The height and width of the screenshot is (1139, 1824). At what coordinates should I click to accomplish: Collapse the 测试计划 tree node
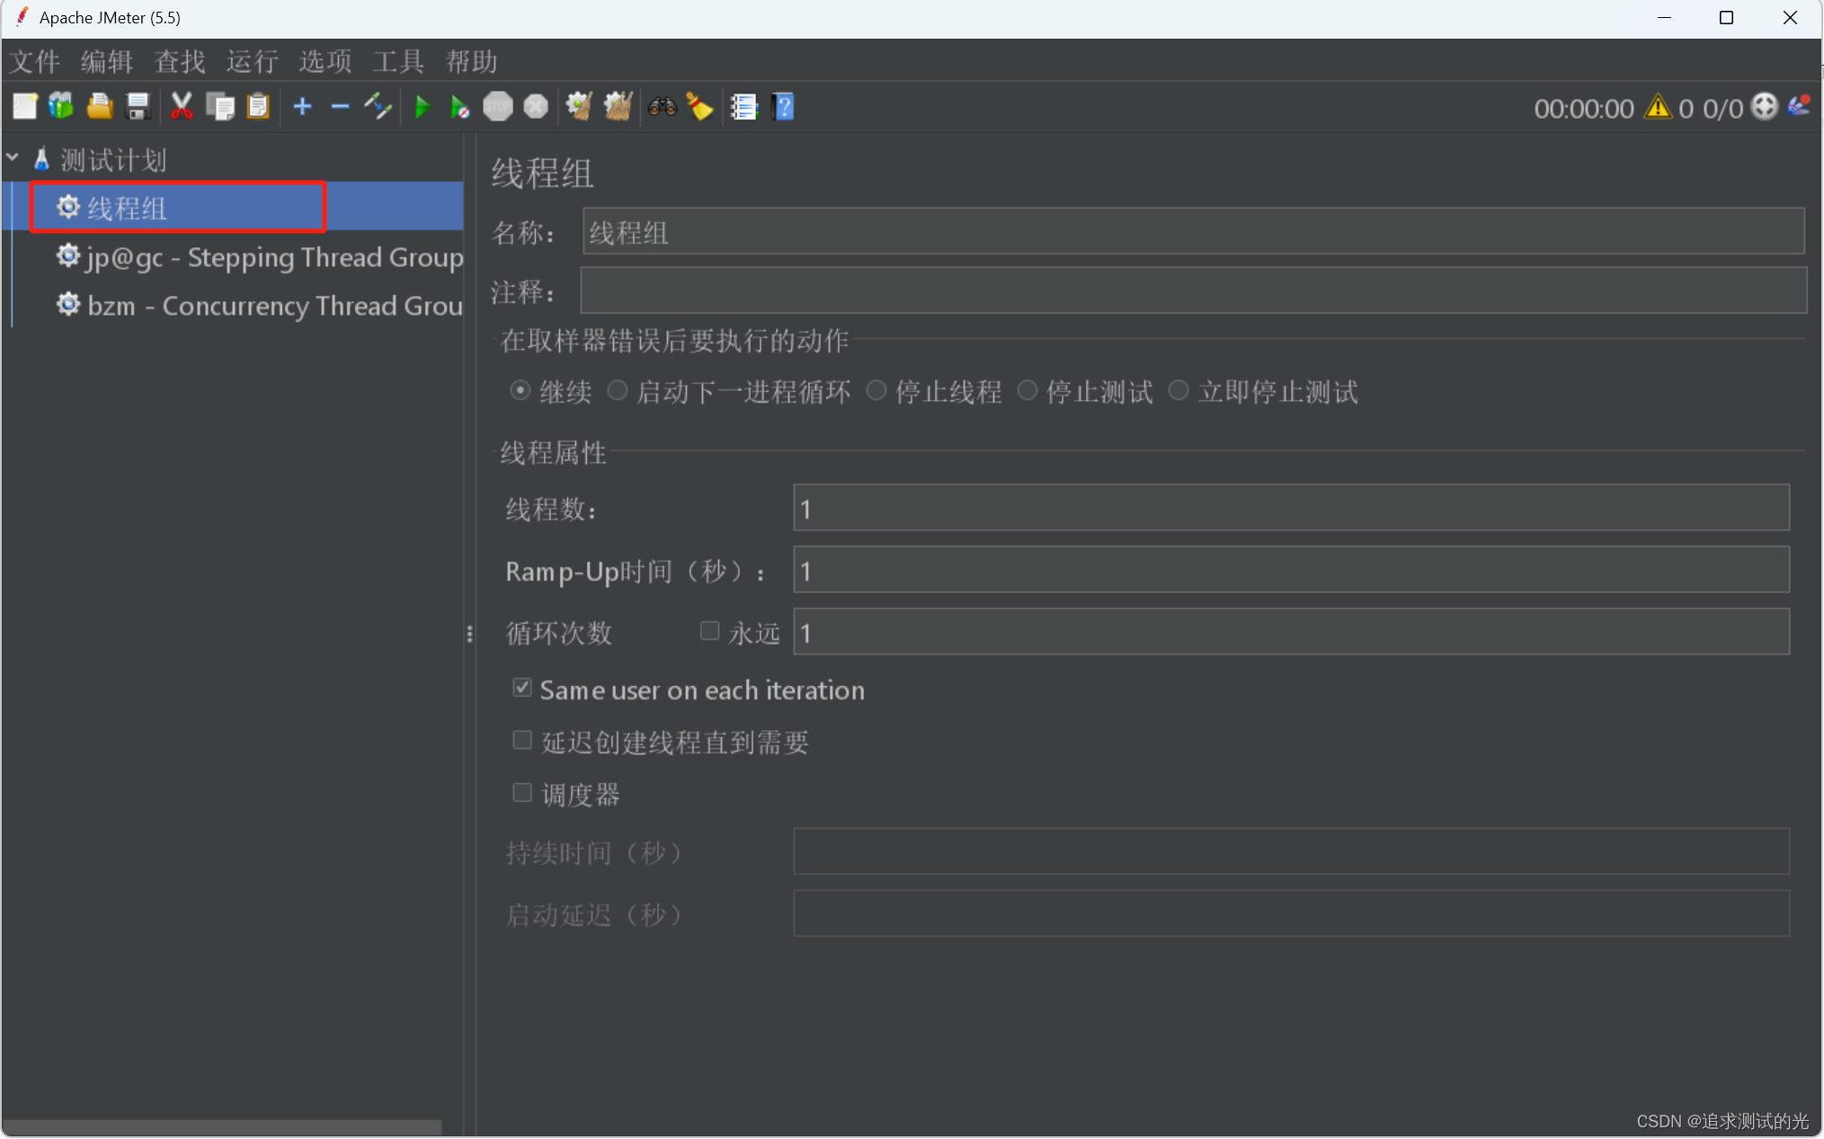click(x=13, y=158)
